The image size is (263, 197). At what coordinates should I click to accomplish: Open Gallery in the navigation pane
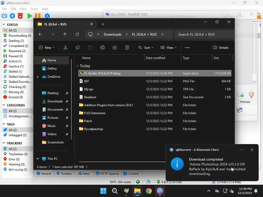pyautogui.click(x=52, y=68)
